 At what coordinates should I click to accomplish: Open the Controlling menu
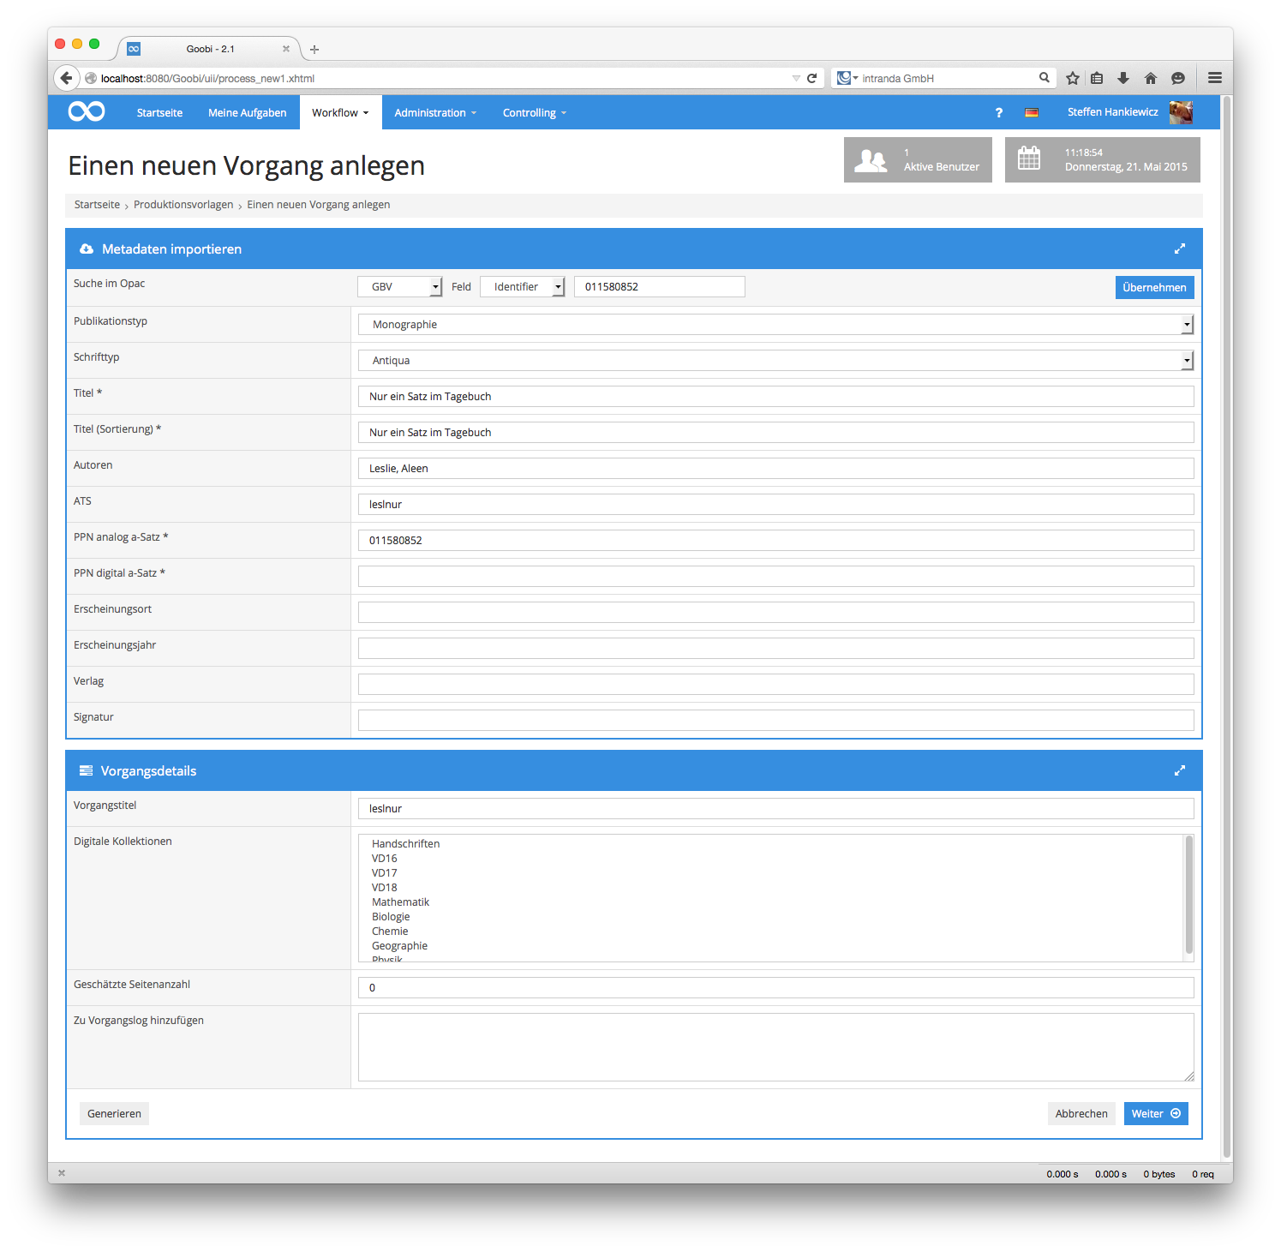click(x=535, y=112)
